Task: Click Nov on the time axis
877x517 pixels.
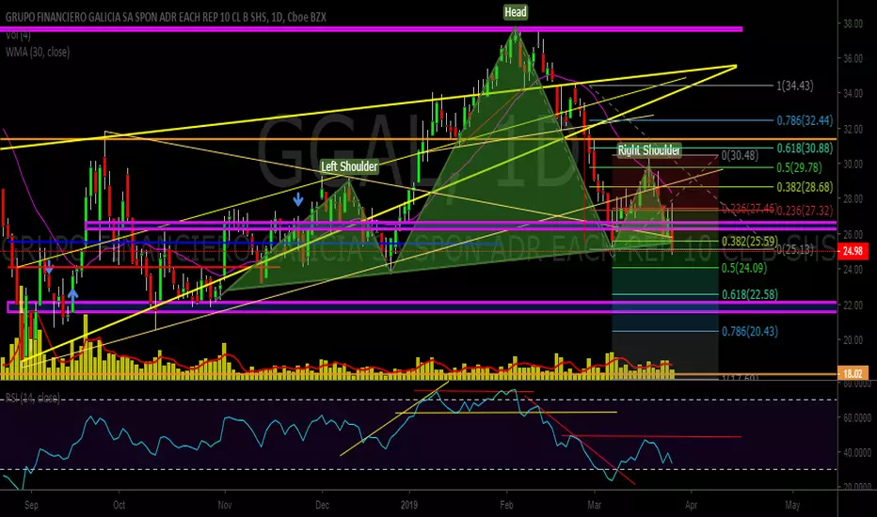Action: 224,506
